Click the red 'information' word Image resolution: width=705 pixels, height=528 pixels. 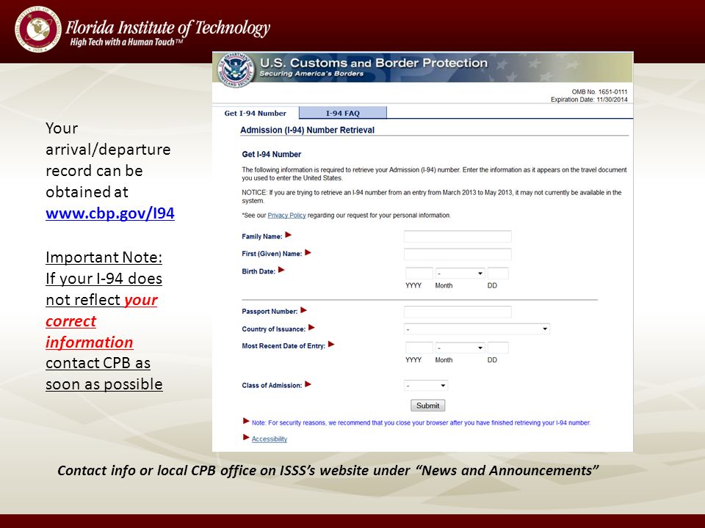click(89, 342)
